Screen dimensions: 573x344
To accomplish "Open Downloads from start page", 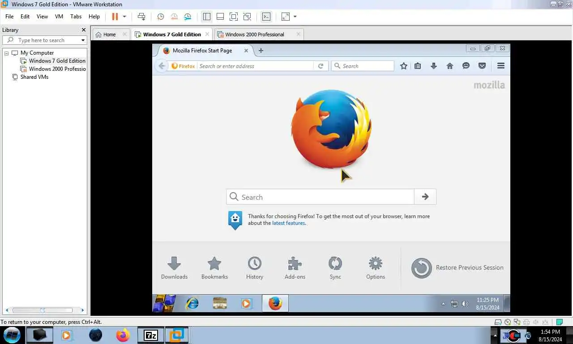I will (174, 268).
